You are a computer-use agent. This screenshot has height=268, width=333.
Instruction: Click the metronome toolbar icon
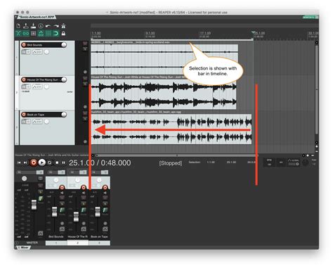(63, 26)
